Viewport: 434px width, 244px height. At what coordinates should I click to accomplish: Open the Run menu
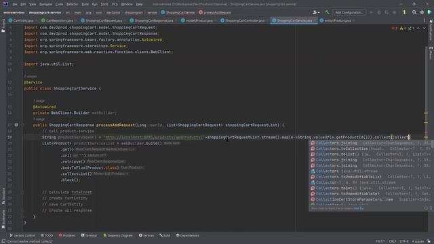[x=94, y=4]
